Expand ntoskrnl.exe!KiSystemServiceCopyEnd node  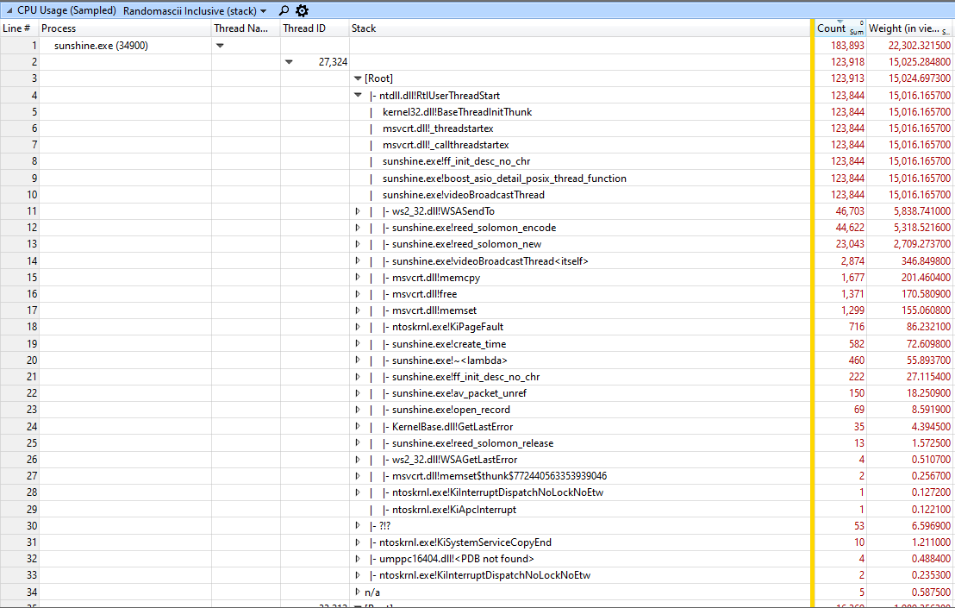pyautogui.click(x=358, y=542)
